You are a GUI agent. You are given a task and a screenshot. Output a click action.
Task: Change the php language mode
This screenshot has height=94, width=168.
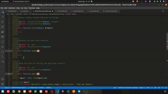tap(155, 88)
